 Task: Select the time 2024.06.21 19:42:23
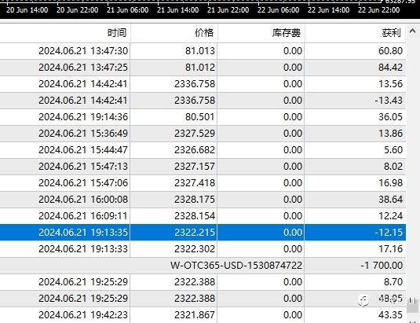(x=83, y=315)
